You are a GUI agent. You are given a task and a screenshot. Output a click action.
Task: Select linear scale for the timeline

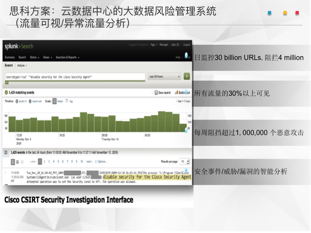click(57, 101)
